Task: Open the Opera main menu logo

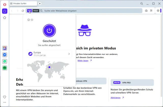Action: coord(5,4)
